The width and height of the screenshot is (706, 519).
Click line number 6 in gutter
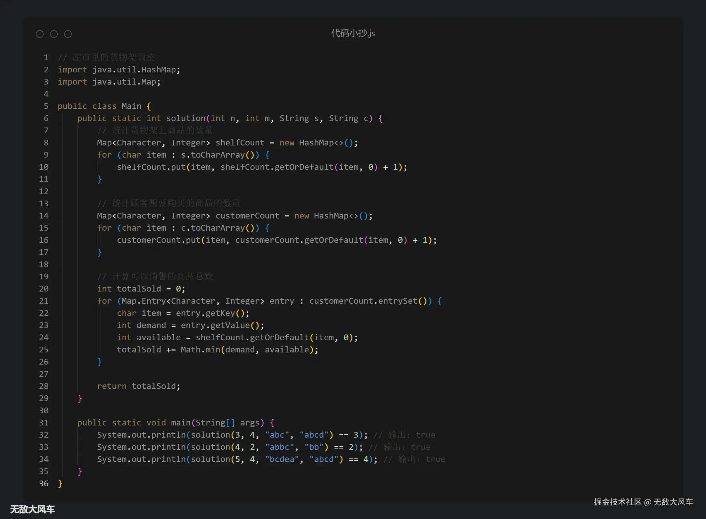click(x=46, y=119)
